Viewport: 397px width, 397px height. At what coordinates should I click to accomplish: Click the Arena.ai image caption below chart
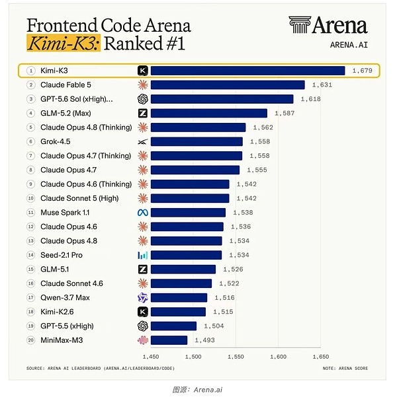tap(197, 390)
